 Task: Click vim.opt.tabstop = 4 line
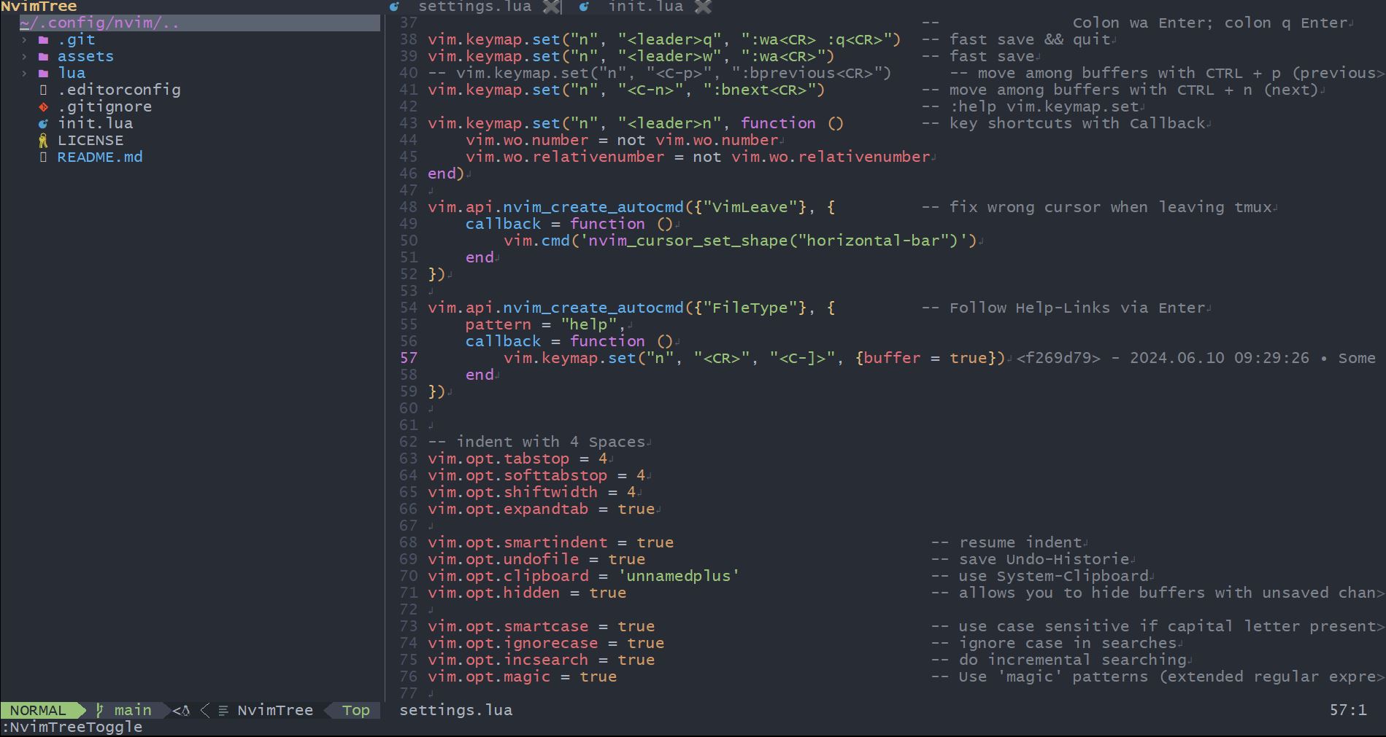pos(517,459)
